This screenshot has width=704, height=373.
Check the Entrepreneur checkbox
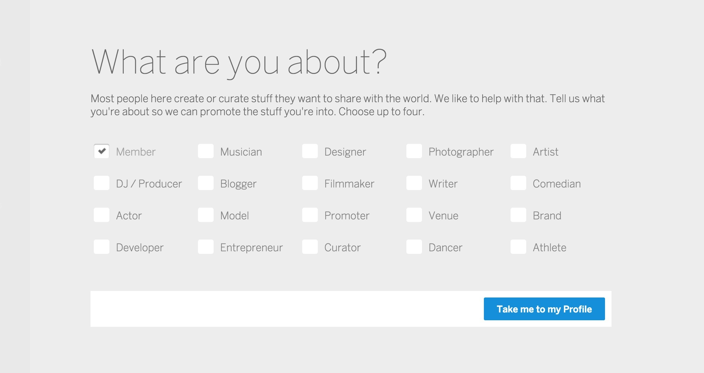pos(206,247)
